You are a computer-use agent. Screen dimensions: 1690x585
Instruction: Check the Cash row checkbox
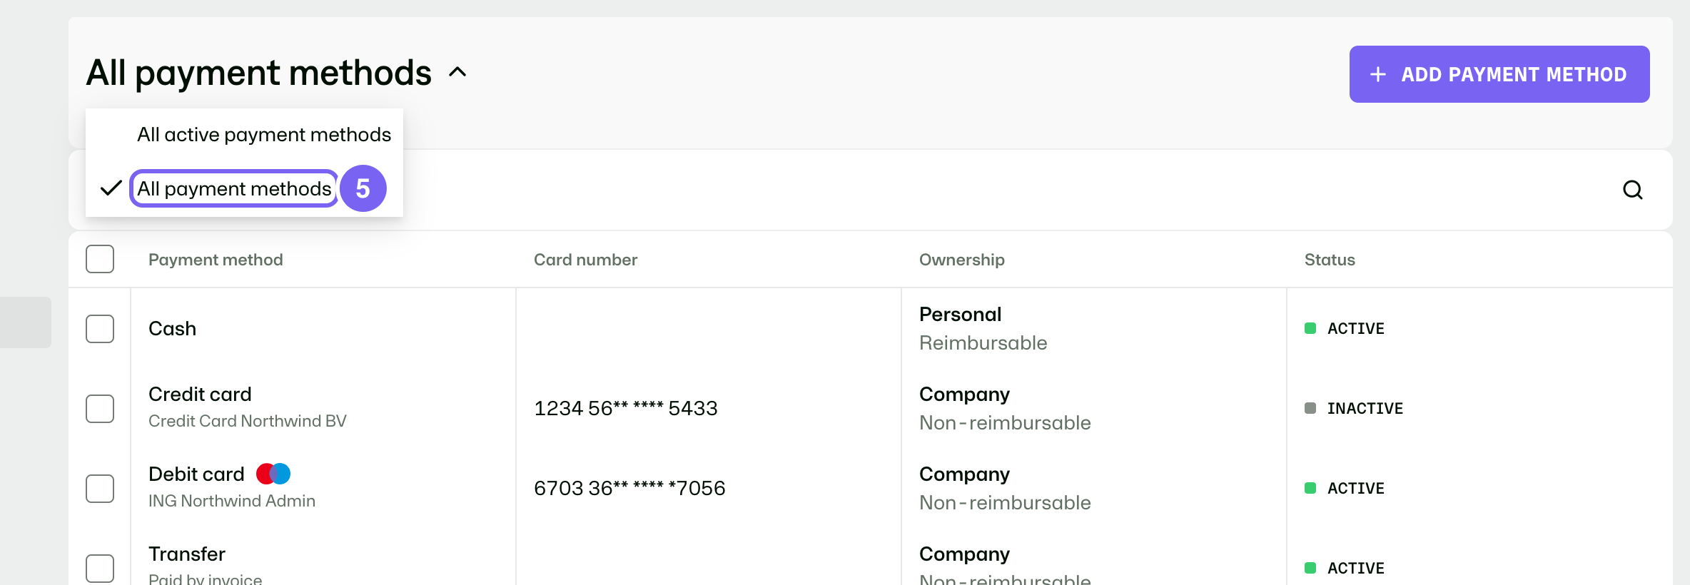tap(100, 329)
